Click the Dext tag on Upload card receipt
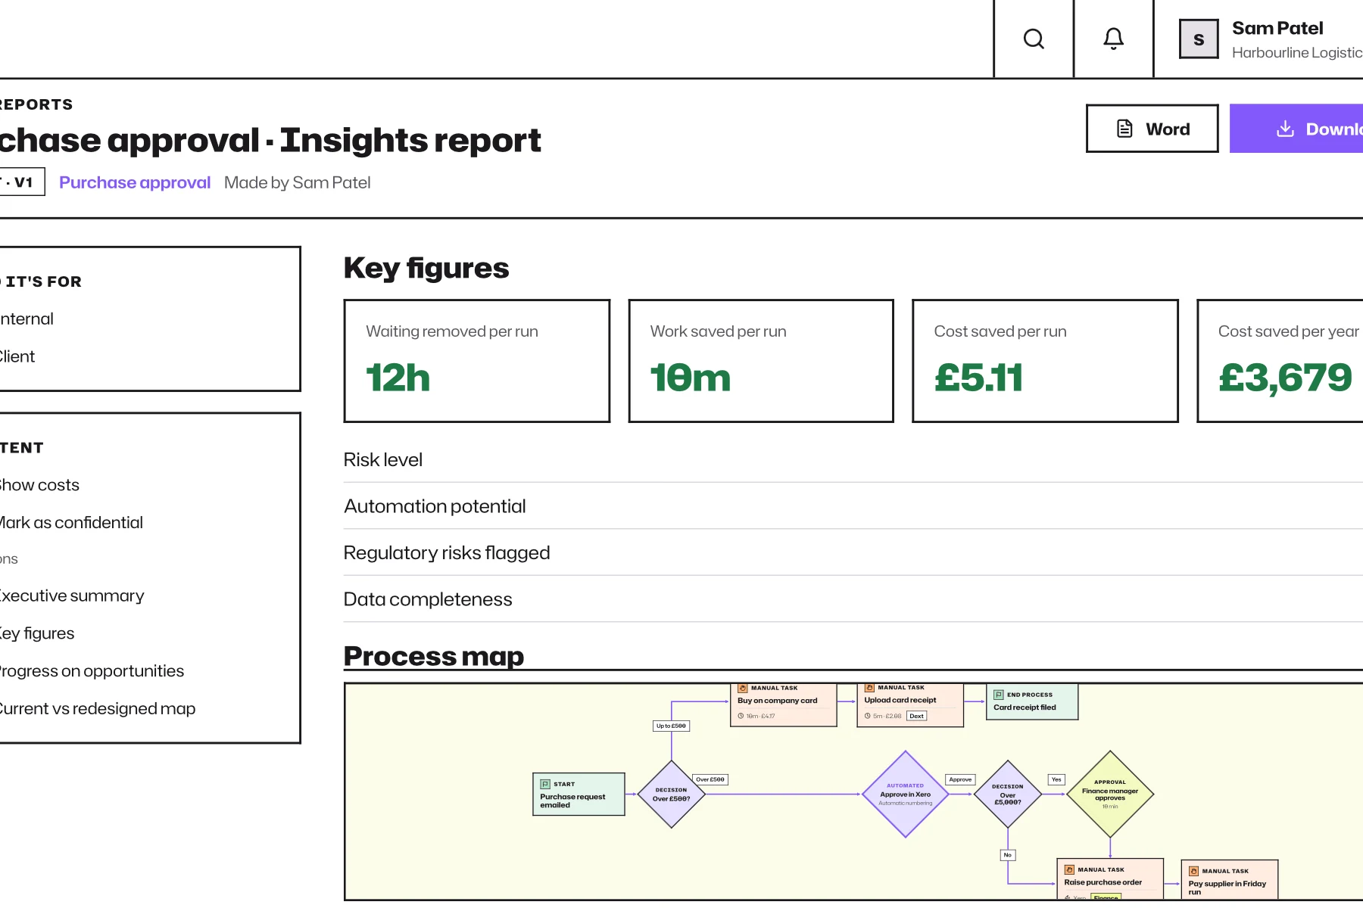Image resolution: width=1363 pixels, height=908 pixels. [916, 716]
